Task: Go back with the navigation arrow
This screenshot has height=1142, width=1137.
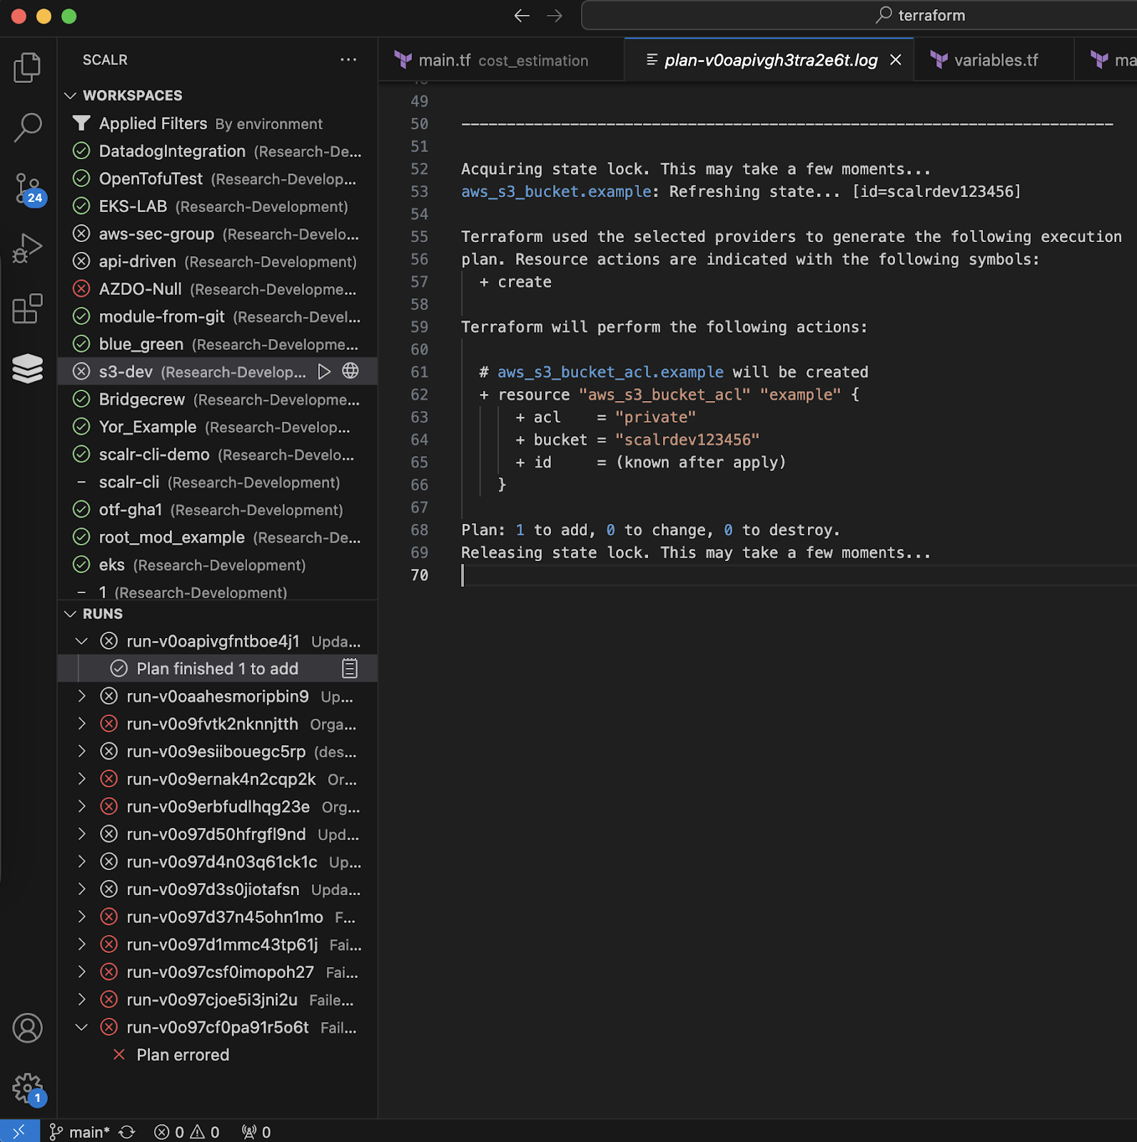Action: click(522, 16)
